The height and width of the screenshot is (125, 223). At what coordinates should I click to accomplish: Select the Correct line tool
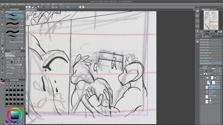[2, 76]
